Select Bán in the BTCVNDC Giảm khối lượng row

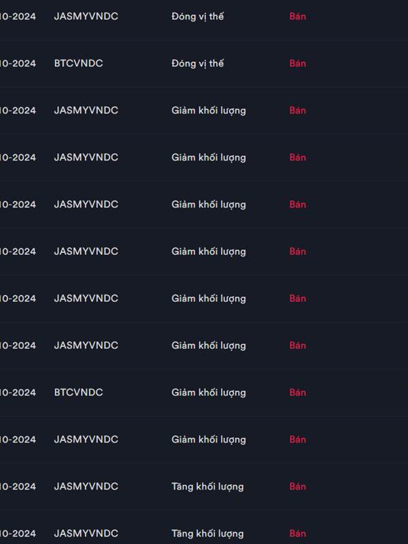pos(298,392)
